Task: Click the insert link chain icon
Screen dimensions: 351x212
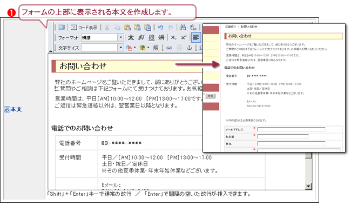Action: [169, 48]
